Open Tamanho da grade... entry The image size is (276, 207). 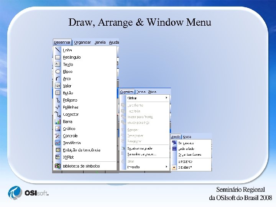pos(145,154)
